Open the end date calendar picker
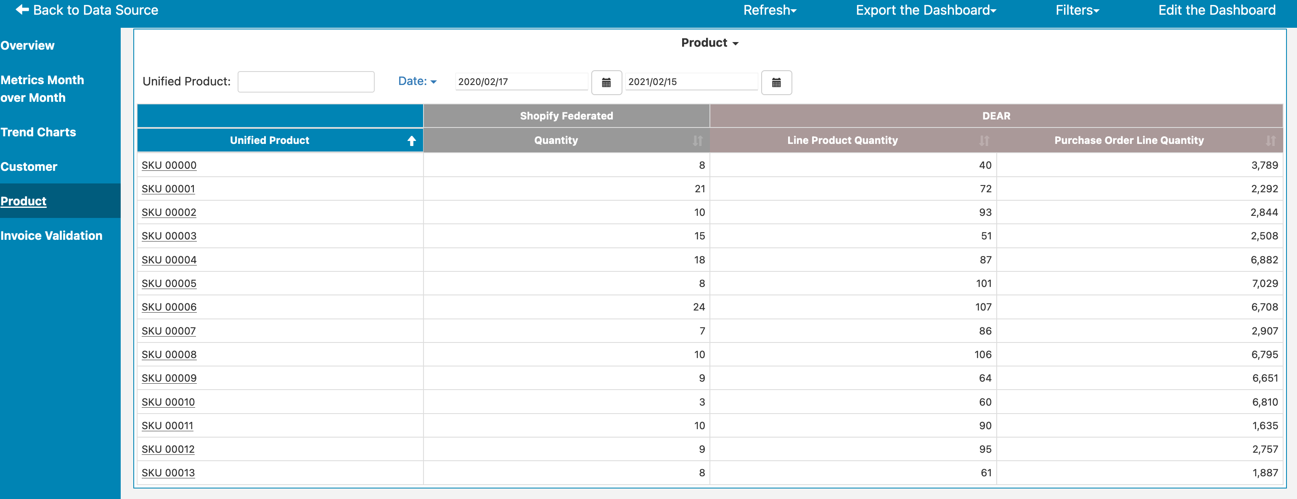 tap(776, 82)
